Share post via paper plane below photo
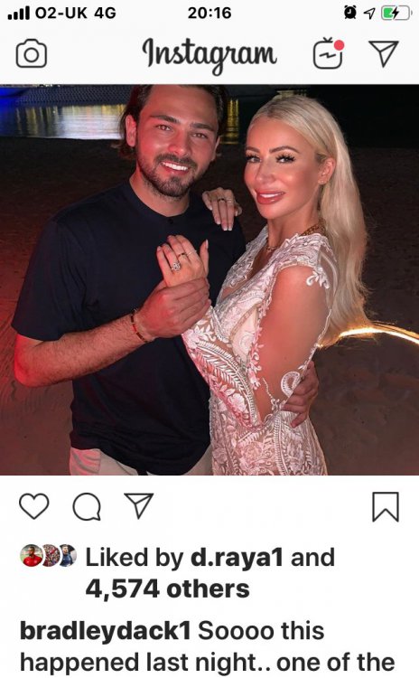Screen dimensions: 419x678 (139, 505)
